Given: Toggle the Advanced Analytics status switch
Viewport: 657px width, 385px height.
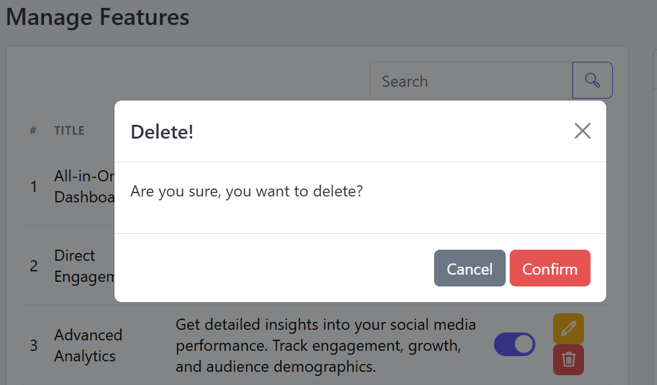Looking at the screenshot, I should click(x=514, y=344).
